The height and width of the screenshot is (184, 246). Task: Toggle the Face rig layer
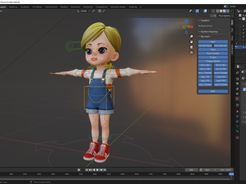213,42
